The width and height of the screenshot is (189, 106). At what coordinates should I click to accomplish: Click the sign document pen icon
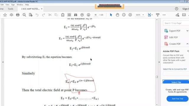click(x=177, y=15)
